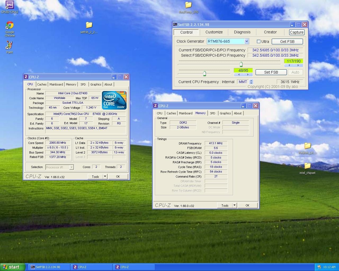The width and height of the screenshot is (339, 271).
Task: Click Tools button in Memory CPU-Z window
Action: [x=225, y=205]
